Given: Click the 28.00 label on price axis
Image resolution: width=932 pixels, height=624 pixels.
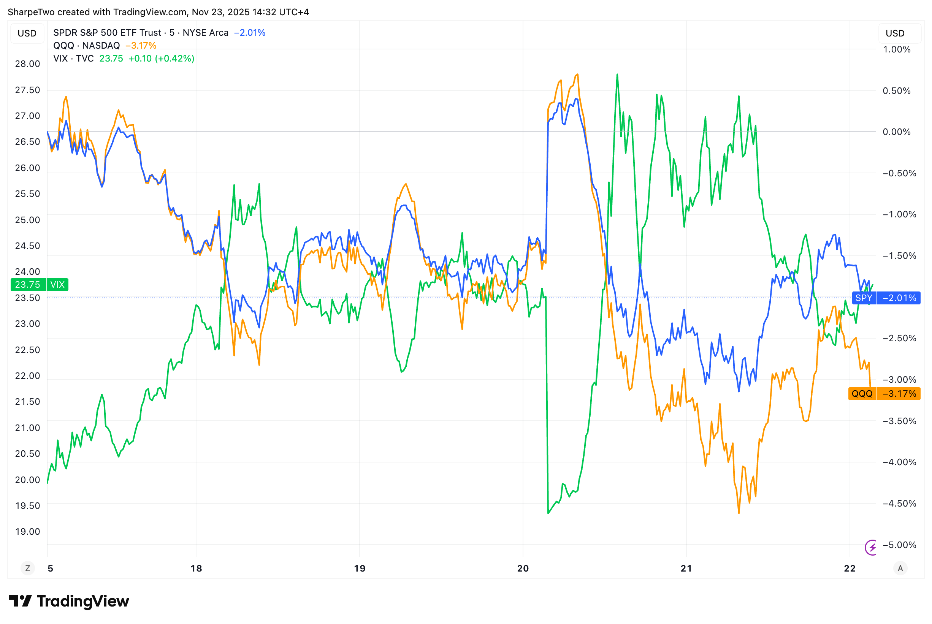Looking at the screenshot, I should pos(27,64).
